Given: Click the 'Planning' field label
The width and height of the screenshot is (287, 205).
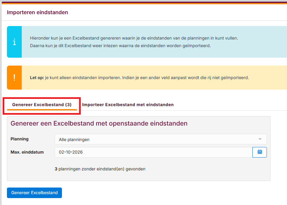Looking at the screenshot, I should tap(19, 139).
